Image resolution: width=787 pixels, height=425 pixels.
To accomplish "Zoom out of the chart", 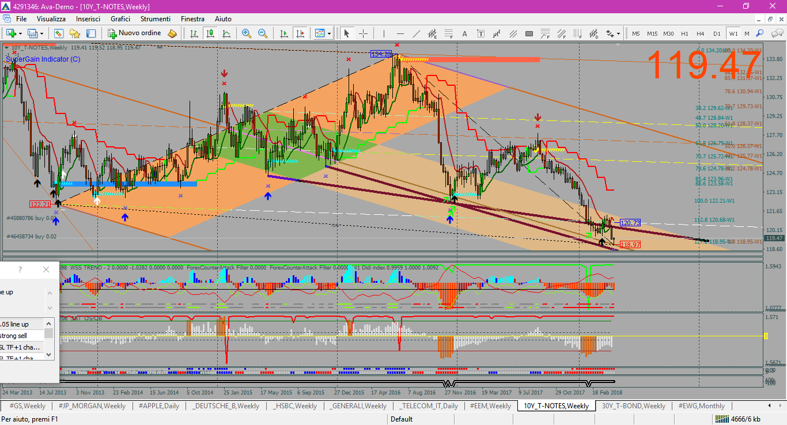I will coord(263,33).
